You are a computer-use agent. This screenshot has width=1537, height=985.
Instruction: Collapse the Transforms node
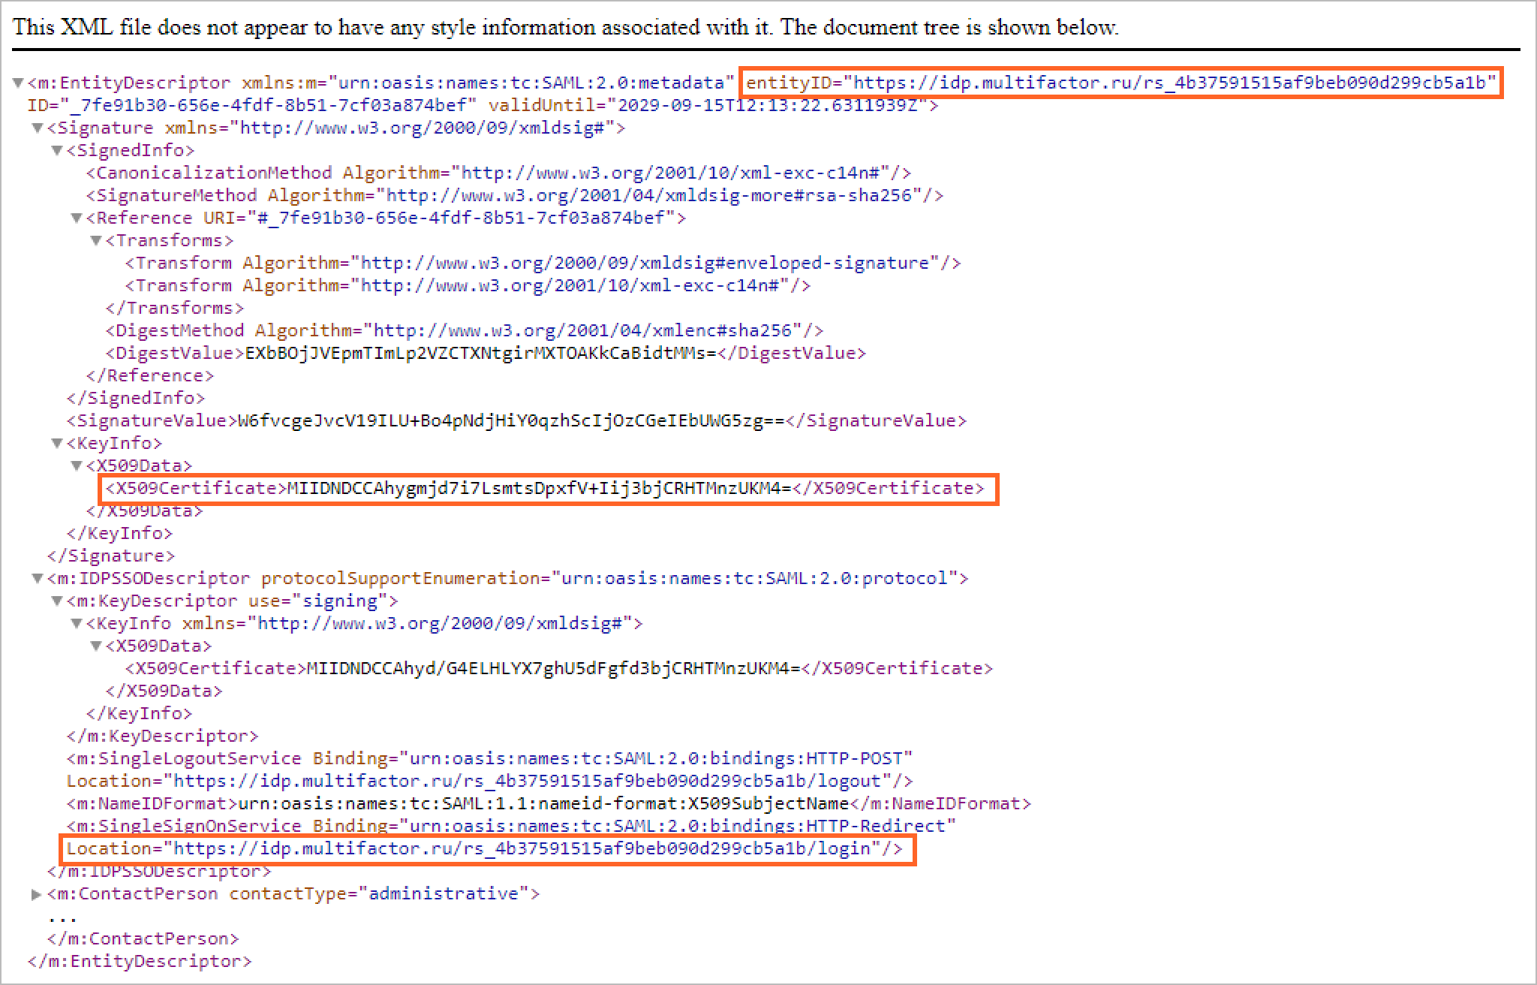(96, 241)
